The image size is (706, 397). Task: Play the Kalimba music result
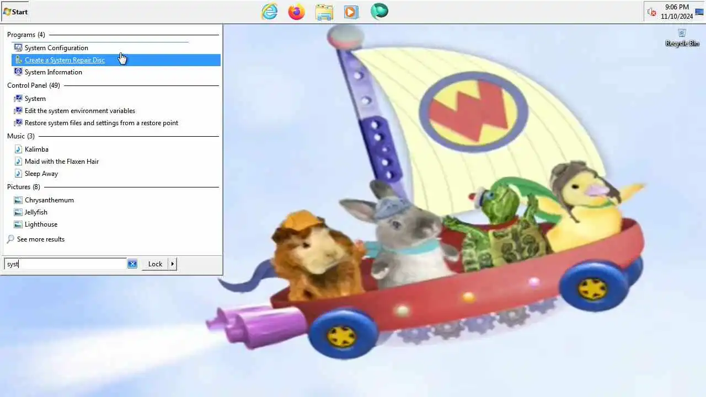coord(36,149)
